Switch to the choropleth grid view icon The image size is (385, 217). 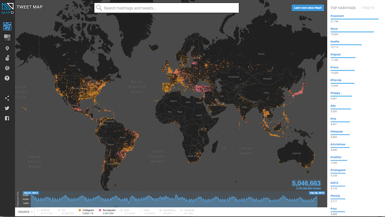click(7, 37)
